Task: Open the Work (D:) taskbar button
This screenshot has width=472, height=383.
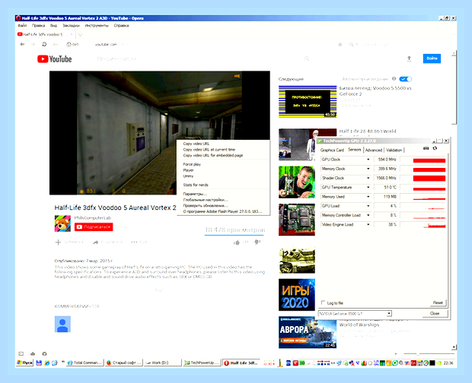Action: tap(163, 363)
